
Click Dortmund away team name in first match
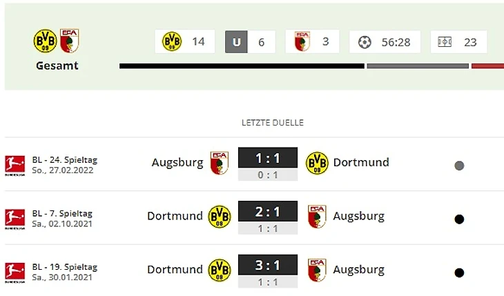pyautogui.click(x=361, y=162)
